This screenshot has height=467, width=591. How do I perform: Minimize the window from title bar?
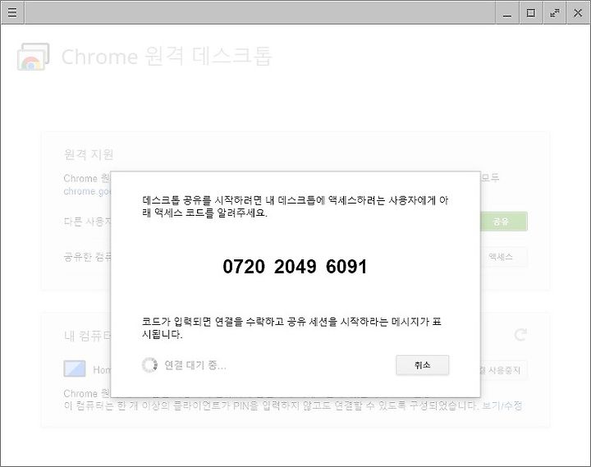click(507, 13)
